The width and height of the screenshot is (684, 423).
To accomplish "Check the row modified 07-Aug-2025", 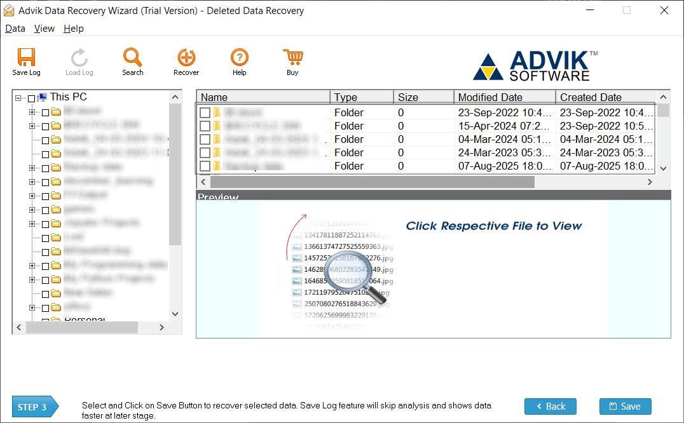I will 205,166.
